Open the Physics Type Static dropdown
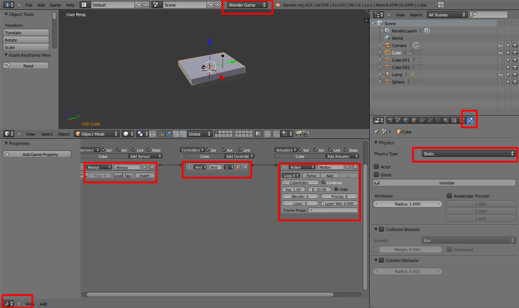The height and width of the screenshot is (308, 519). click(469, 154)
